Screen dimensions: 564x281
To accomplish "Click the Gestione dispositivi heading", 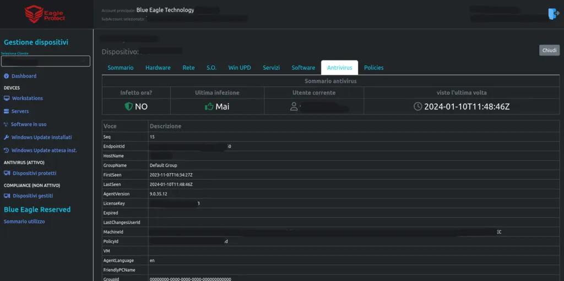I will (x=36, y=42).
